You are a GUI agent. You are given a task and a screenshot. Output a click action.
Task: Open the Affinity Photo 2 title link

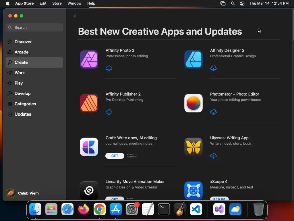click(x=120, y=50)
